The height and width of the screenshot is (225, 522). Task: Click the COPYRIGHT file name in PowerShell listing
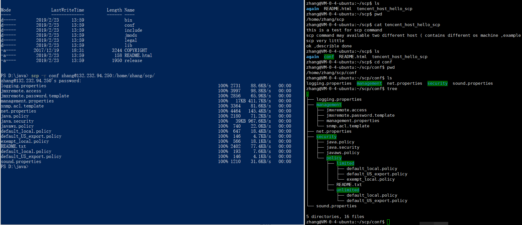click(136, 50)
